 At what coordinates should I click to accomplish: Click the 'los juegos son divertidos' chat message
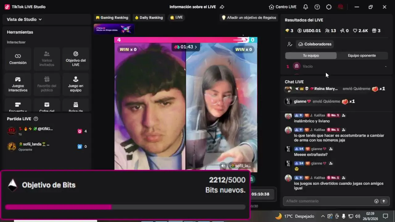click(x=339, y=186)
